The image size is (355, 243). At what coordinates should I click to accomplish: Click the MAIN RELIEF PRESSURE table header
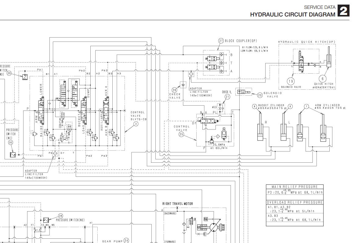pyautogui.click(x=295, y=187)
